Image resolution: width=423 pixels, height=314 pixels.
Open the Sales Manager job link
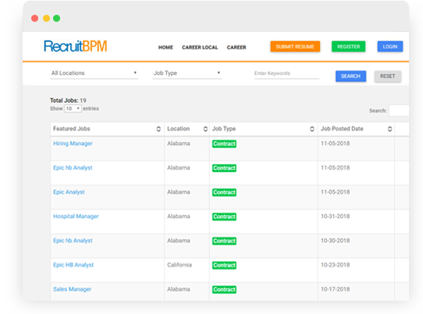click(73, 289)
